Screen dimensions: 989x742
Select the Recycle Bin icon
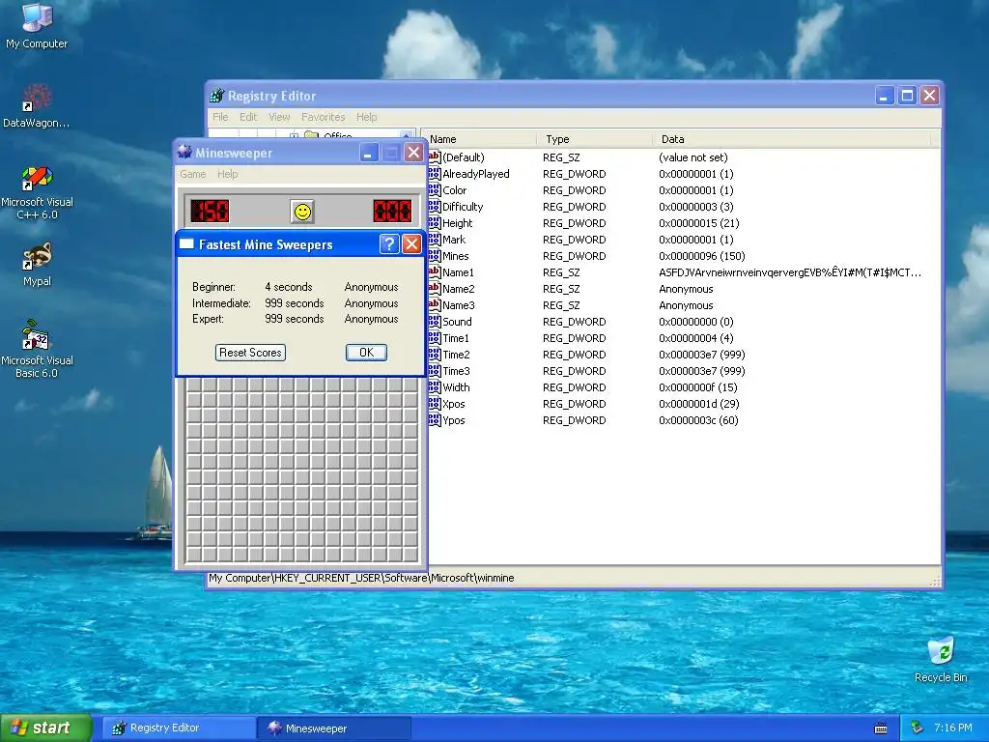pos(941,659)
